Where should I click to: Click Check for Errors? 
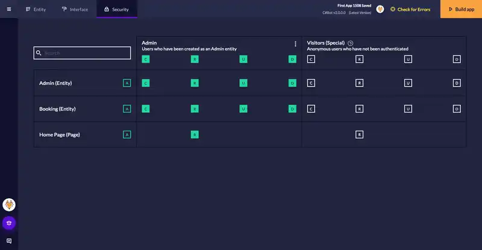410,9
